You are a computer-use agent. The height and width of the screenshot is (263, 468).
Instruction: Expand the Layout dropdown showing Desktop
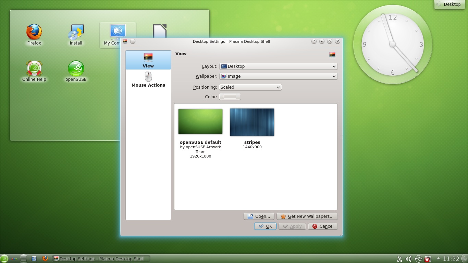coord(278,66)
